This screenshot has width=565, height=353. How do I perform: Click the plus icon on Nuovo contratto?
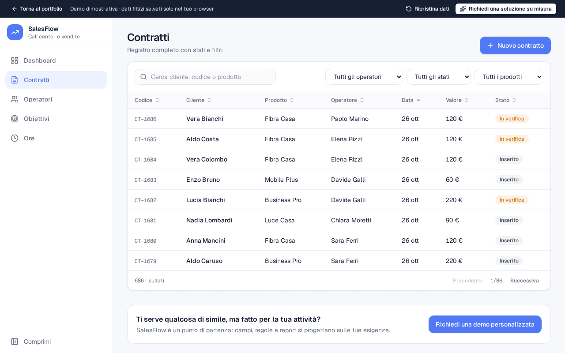(x=490, y=45)
